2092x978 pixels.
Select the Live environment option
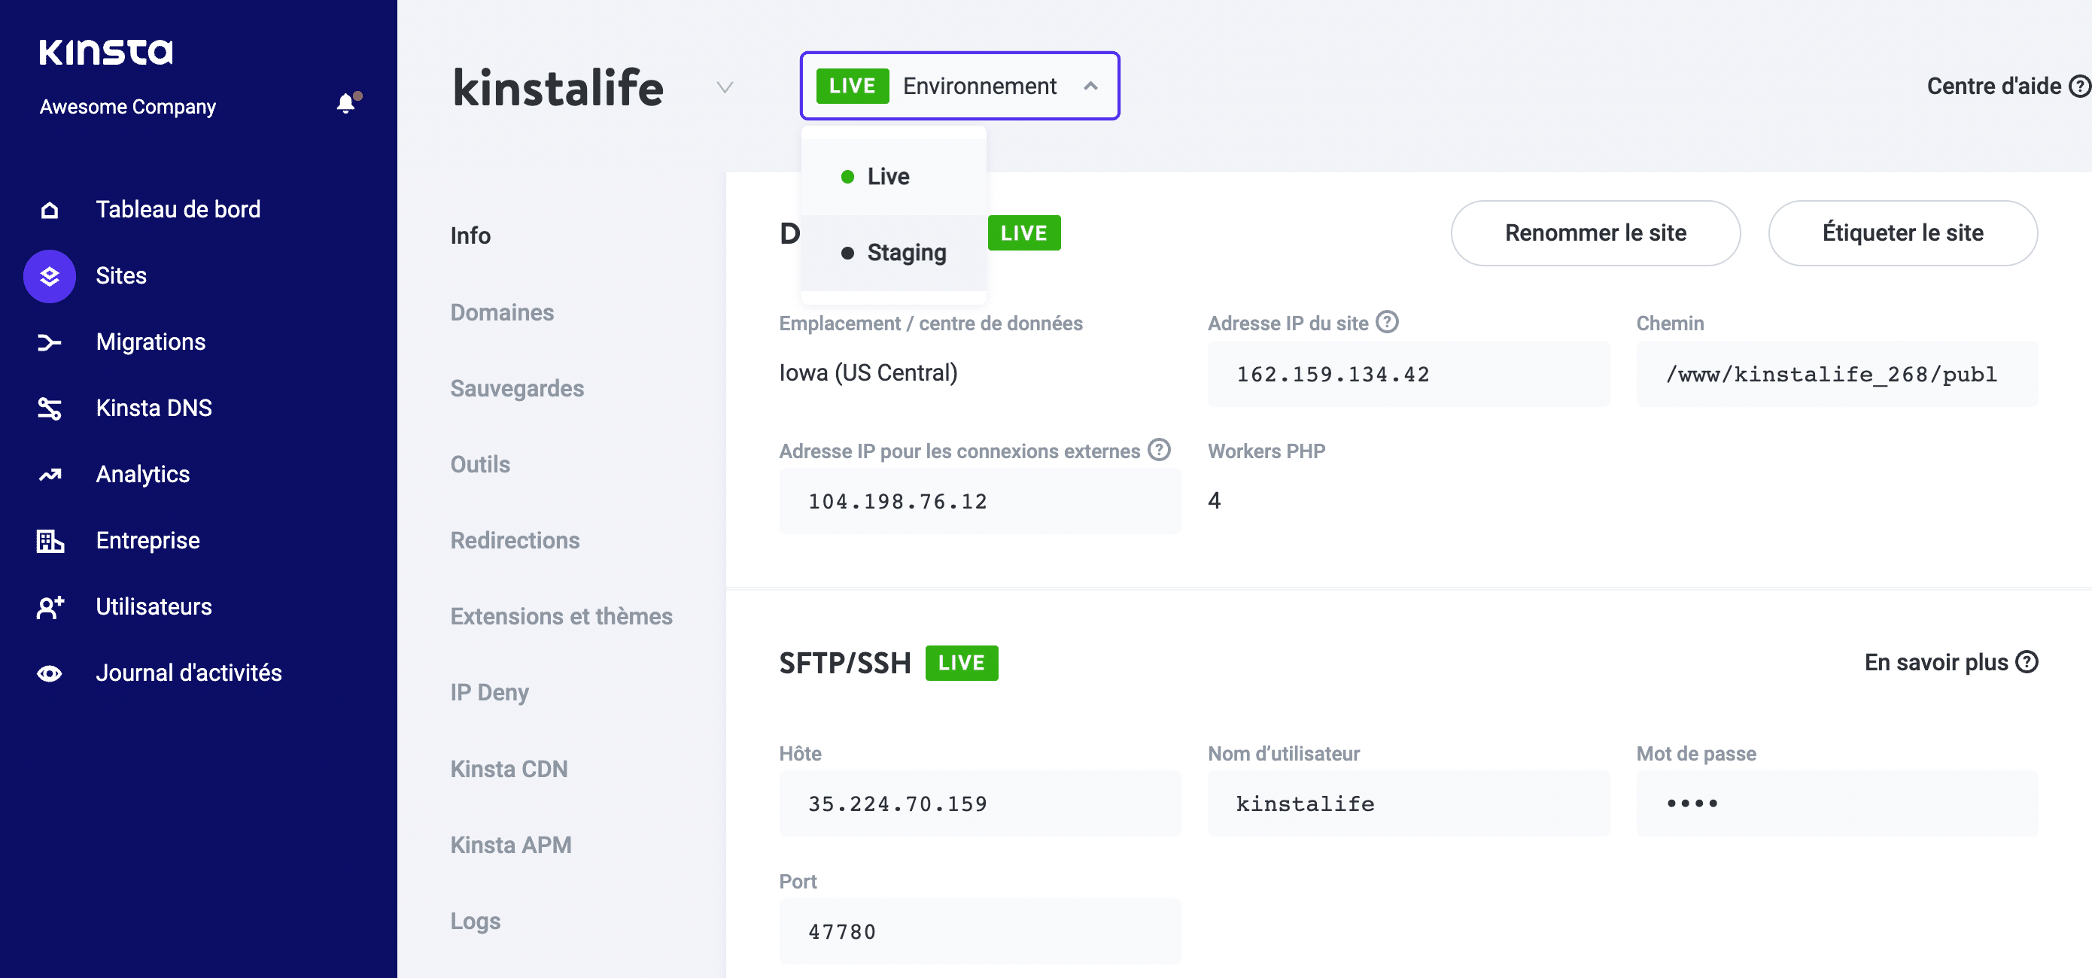click(x=889, y=175)
